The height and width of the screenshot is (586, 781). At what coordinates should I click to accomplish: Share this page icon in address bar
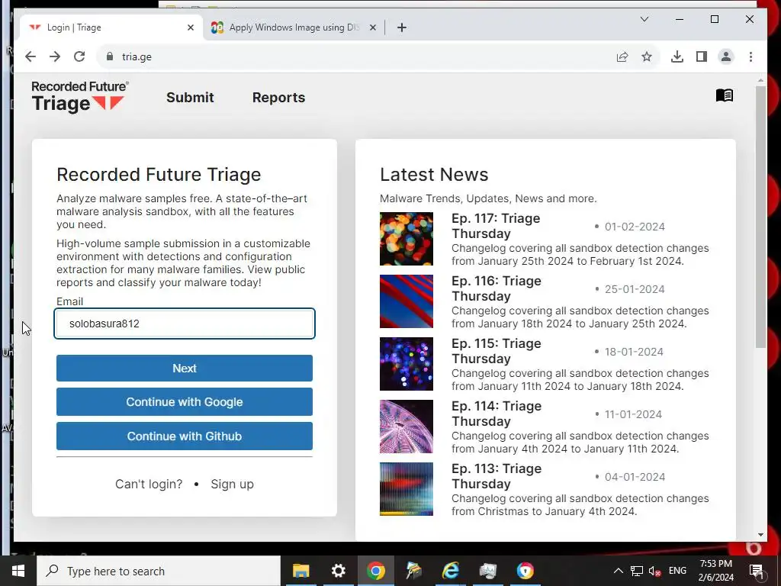622,56
